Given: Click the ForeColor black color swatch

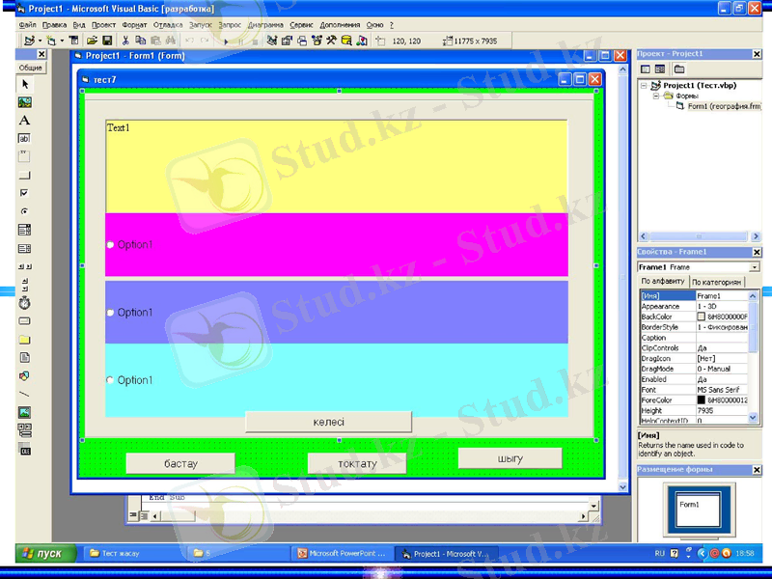Looking at the screenshot, I should tap(701, 400).
